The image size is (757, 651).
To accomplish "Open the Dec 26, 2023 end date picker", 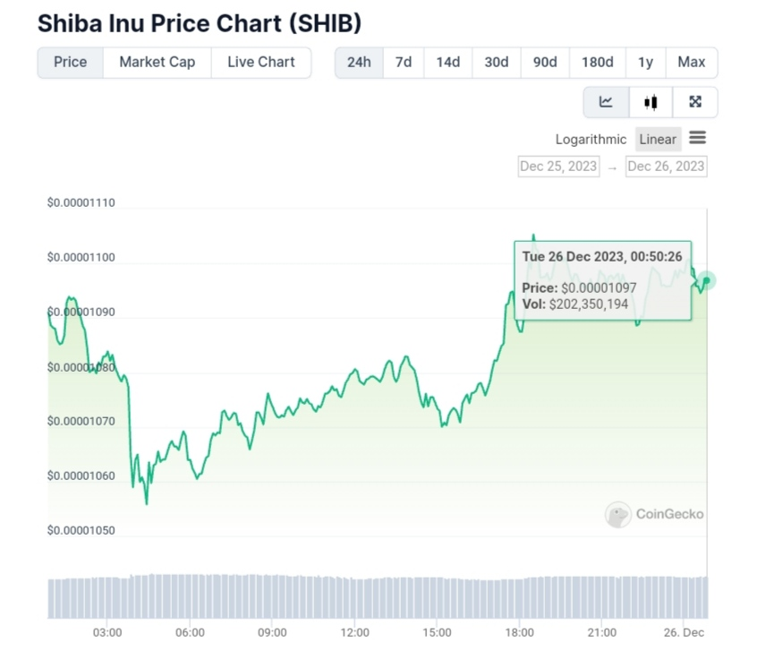I will point(666,166).
